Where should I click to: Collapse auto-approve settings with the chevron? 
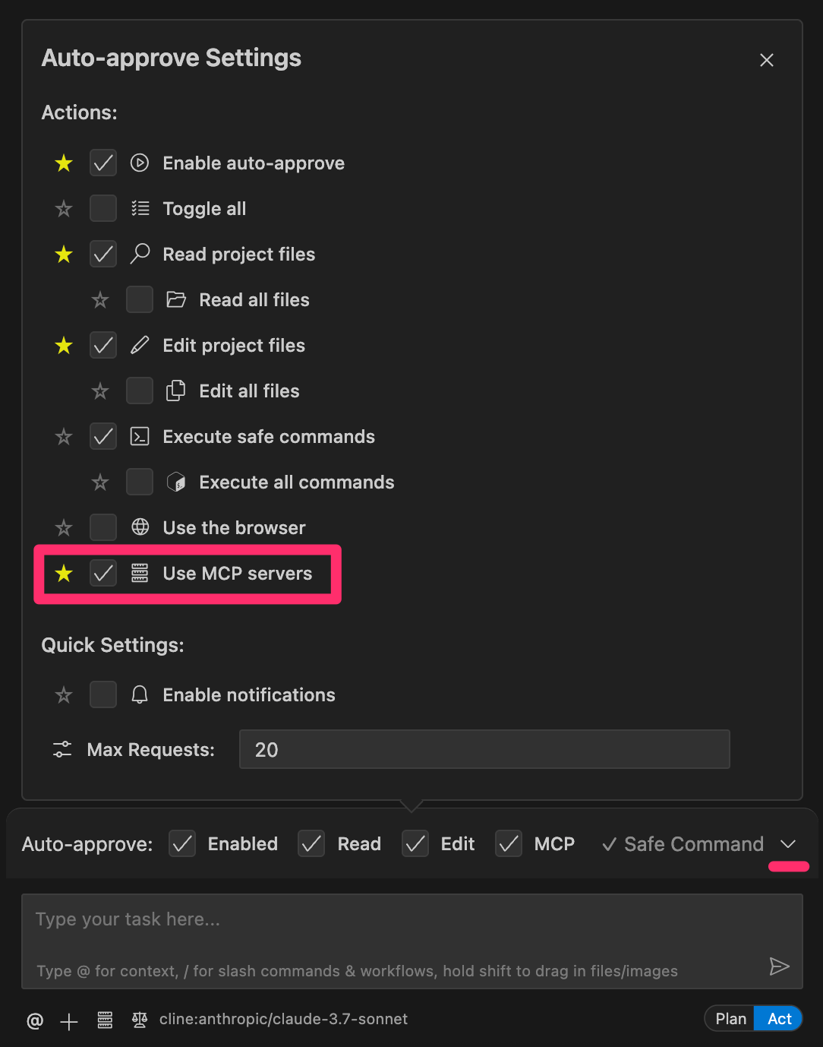click(x=788, y=844)
